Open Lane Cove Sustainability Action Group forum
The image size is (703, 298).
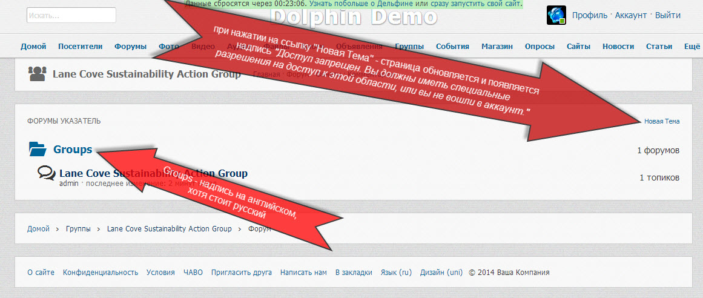[x=153, y=173]
